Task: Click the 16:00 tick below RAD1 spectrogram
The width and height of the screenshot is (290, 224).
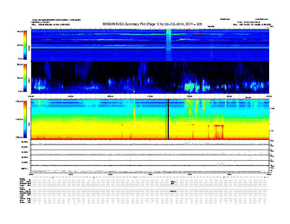Action: (190, 96)
